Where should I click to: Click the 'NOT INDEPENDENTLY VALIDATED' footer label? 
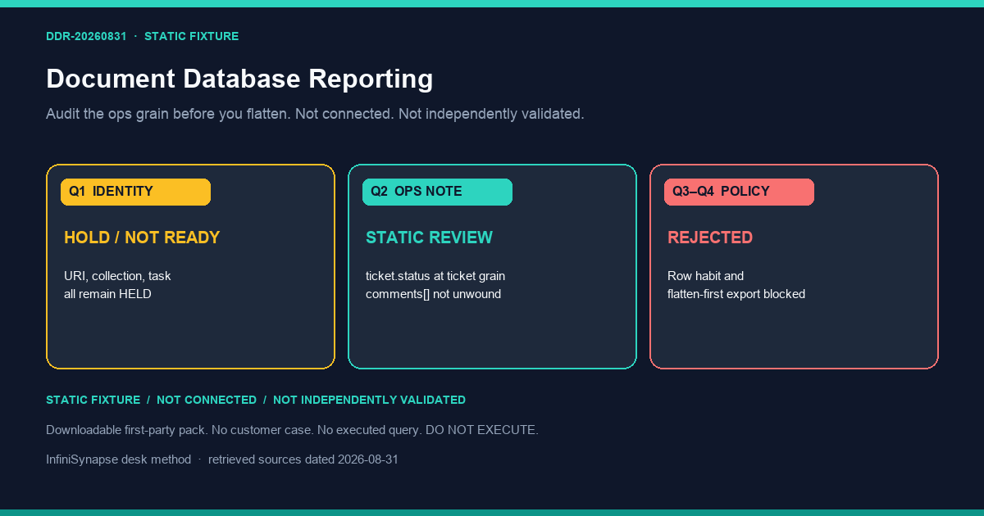(x=369, y=400)
